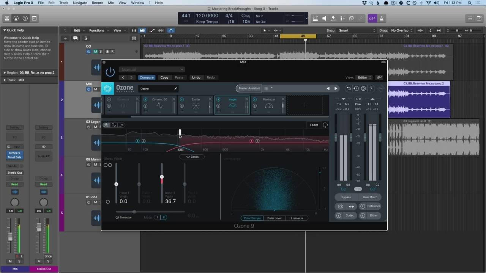Click the Gain Match button

click(370, 197)
